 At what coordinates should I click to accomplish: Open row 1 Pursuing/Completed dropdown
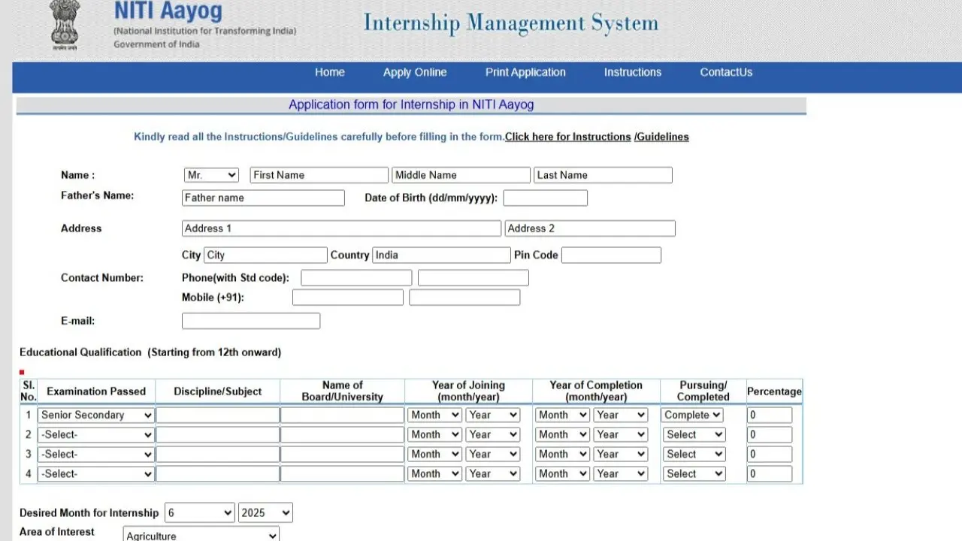click(x=692, y=415)
